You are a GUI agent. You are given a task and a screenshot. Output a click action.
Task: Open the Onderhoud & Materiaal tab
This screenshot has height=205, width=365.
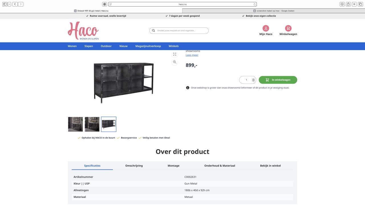pos(220,166)
